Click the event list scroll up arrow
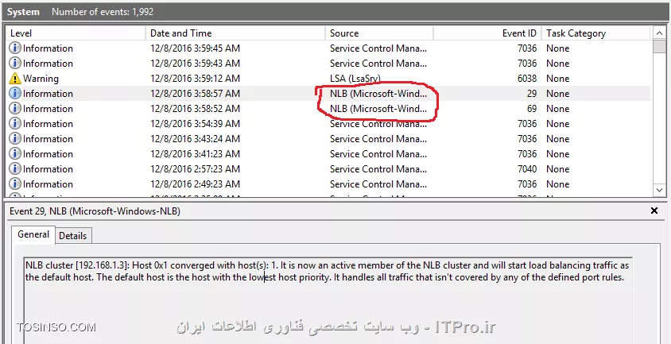The image size is (671, 344). point(659,33)
